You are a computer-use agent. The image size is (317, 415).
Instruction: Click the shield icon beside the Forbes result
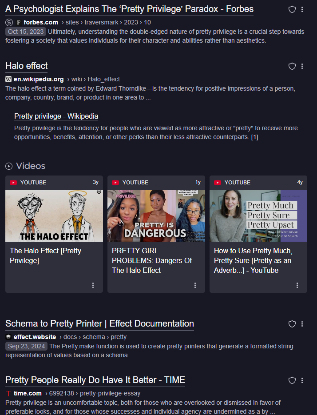292,9
